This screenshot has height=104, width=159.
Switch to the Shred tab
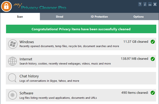[x=60, y=16]
